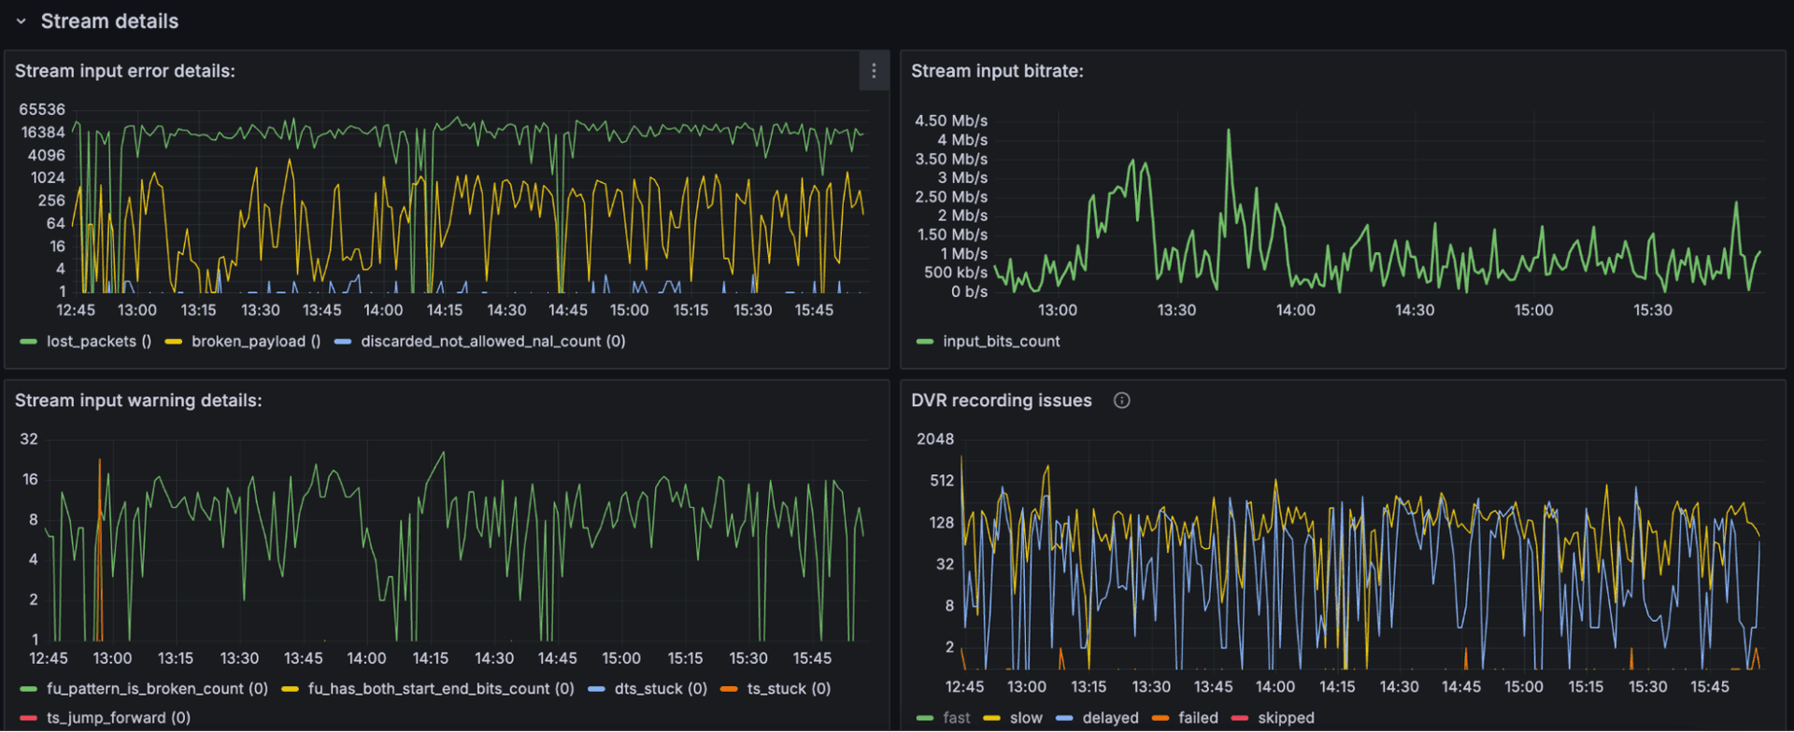Collapse the Stream details row chevron
The image size is (1794, 732).
click(x=21, y=21)
